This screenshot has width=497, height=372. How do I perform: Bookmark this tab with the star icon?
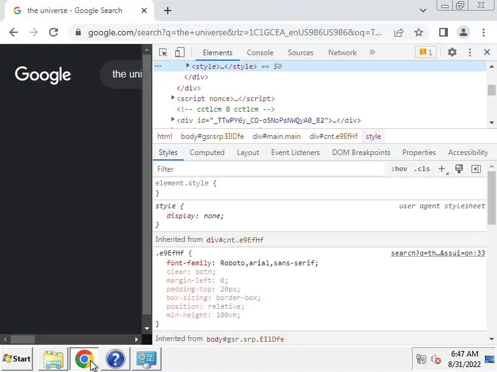pyautogui.click(x=419, y=32)
